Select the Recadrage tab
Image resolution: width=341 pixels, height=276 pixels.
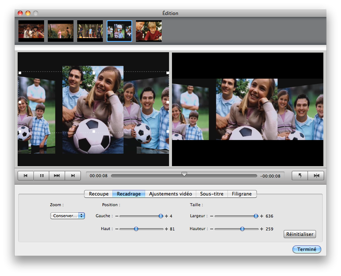(x=129, y=194)
